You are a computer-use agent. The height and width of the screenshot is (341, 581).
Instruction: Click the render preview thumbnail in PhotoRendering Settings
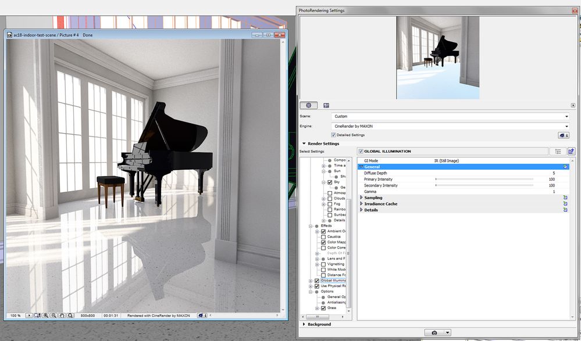pos(437,58)
